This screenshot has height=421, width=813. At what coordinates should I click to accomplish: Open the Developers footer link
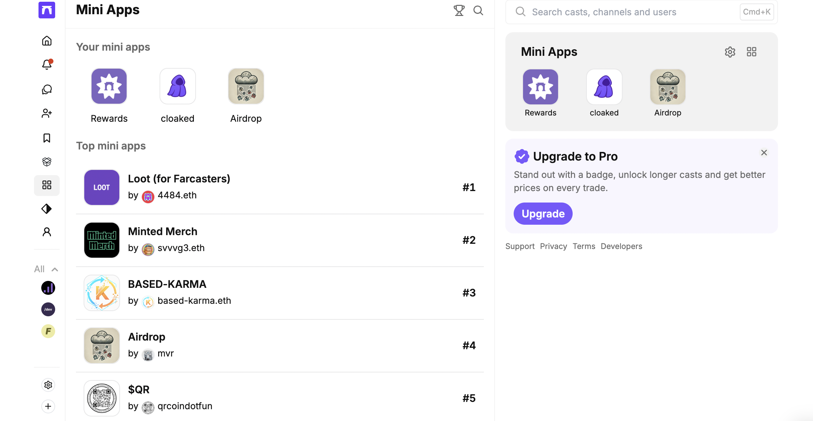point(621,246)
